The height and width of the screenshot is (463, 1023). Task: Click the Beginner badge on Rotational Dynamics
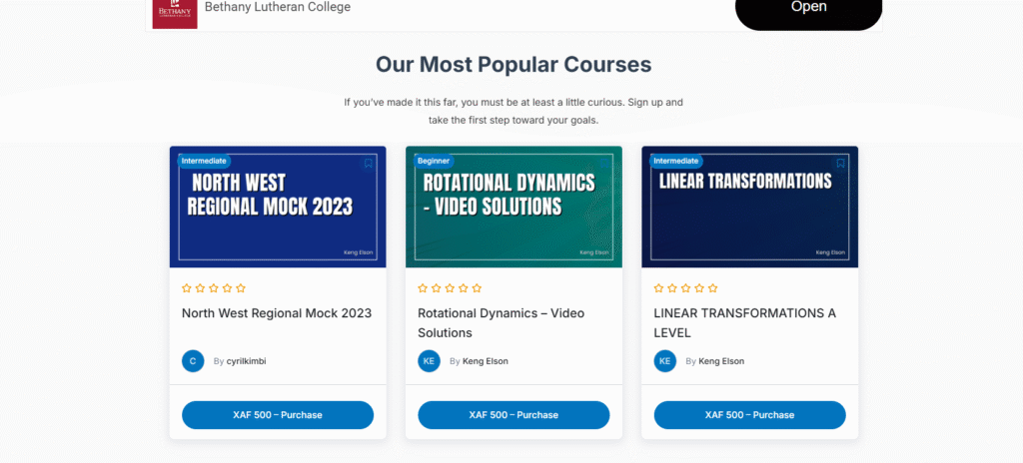pyautogui.click(x=434, y=161)
